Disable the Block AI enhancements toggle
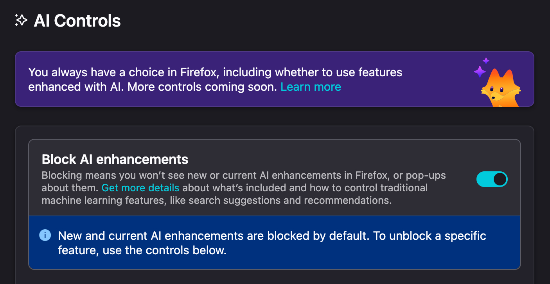The image size is (550, 284). pyautogui.click(x=492, y=180)
